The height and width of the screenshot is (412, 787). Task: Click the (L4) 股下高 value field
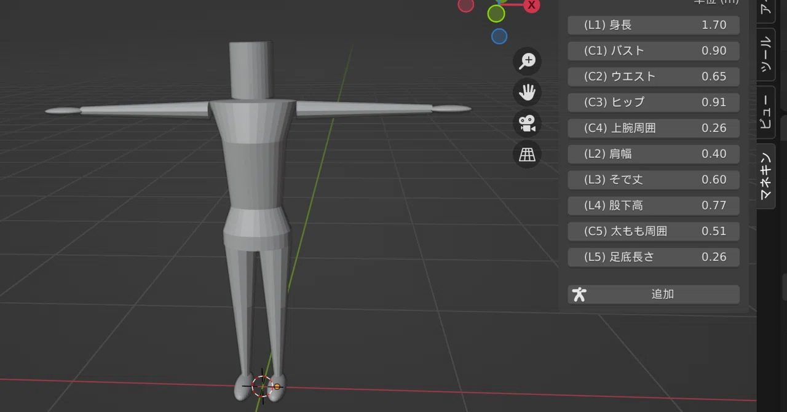[654, 205]
